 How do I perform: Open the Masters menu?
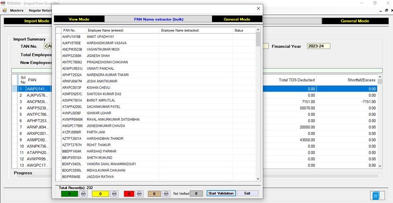pyautogui.click(x=16, y=10)
